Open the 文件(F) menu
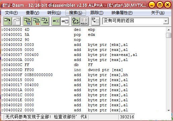Image resolution: width=173 pixels, height=121 pixels. click(x=11, y=13)
